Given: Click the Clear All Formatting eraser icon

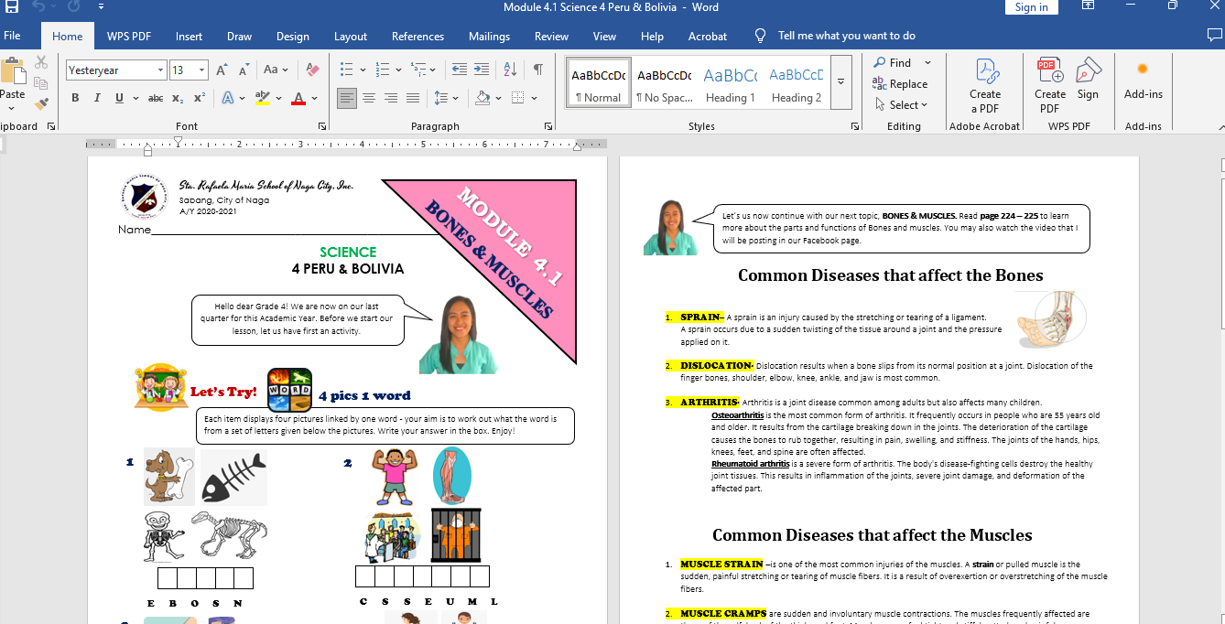Looking at the screenshot, I should click(313, 70).
